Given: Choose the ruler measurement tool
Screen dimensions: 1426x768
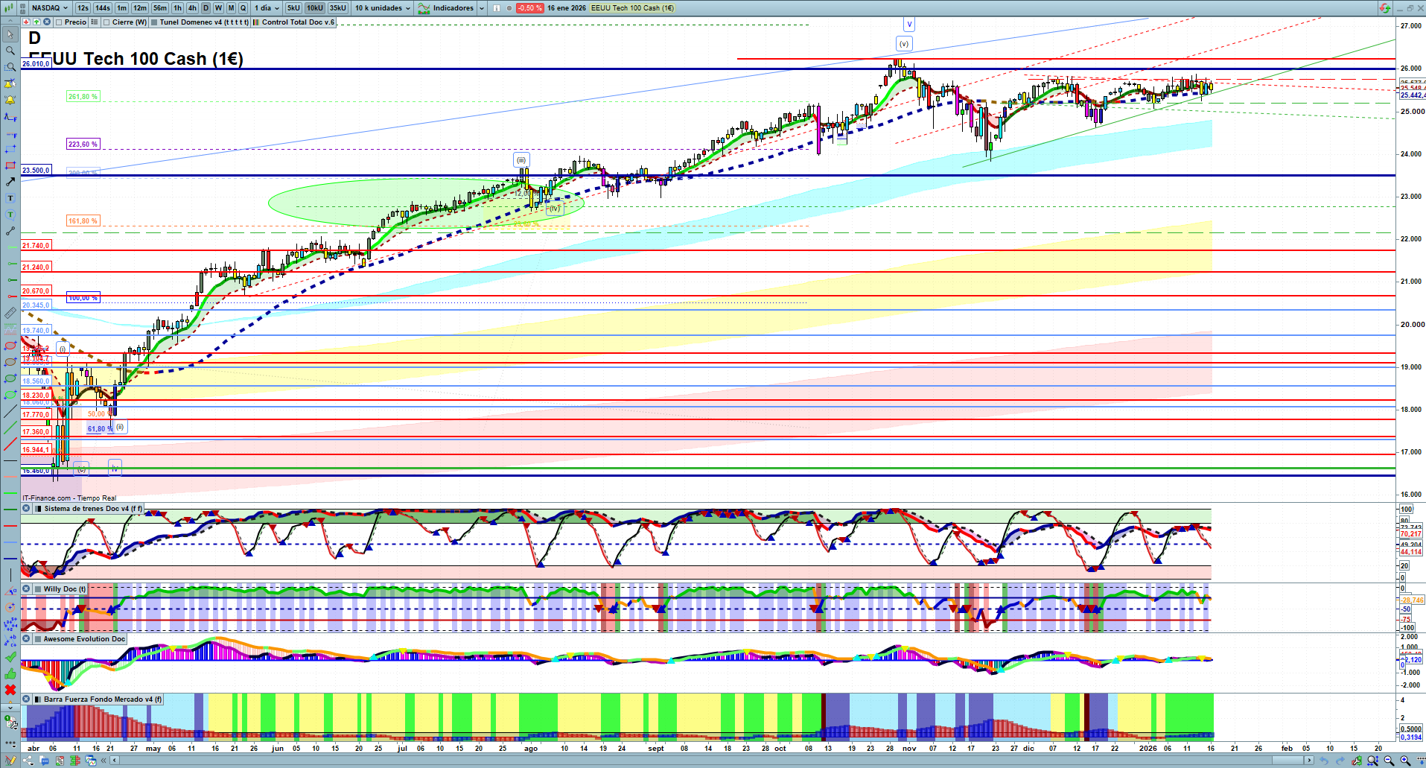Looking at the screenshot, I should click(10, 313).
